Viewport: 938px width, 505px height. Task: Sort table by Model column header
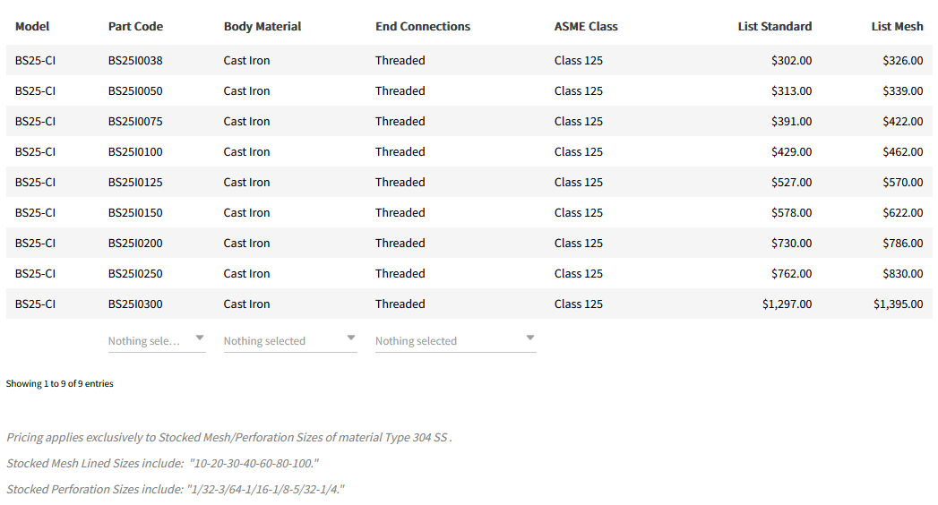click(x=32, y=27)
